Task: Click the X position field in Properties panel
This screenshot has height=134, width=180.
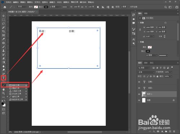Action: pyautogui.click(x=162, y=27)
